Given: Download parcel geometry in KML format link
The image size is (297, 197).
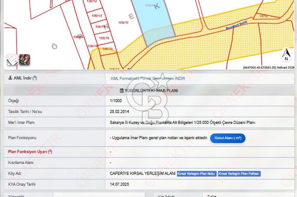Looking at the screenshot, I should pos(147,78).
